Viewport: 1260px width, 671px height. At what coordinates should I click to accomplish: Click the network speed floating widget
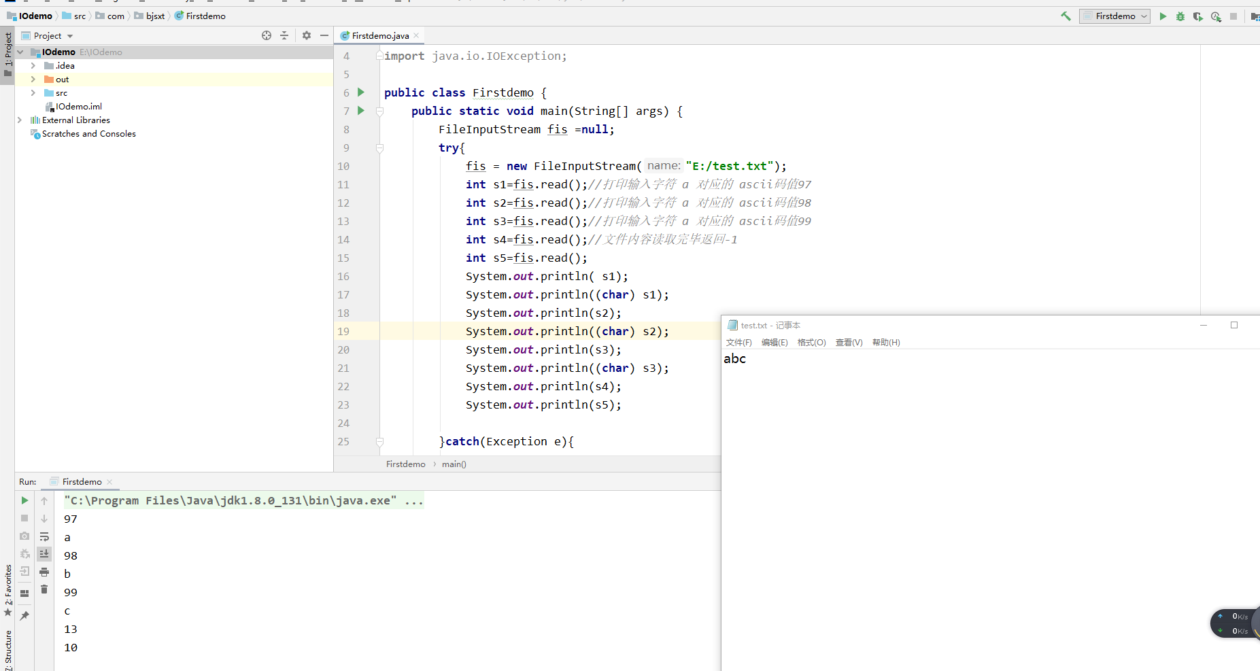(1234, 623)
